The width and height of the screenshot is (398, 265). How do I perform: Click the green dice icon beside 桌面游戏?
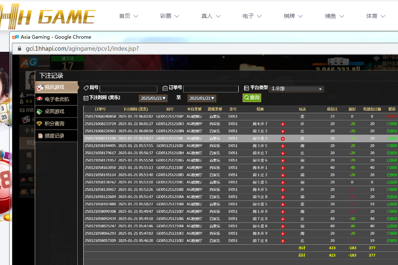[40, 112]
